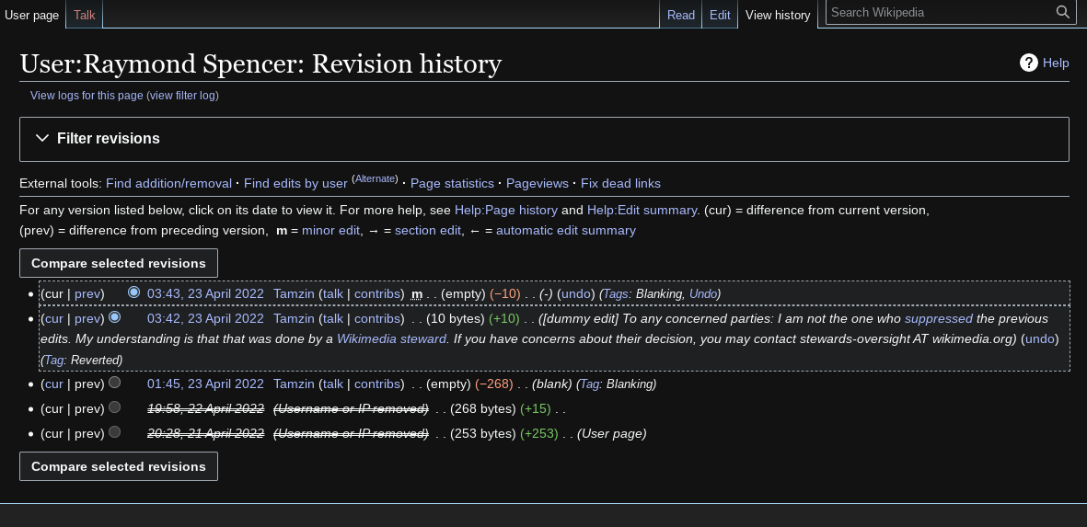Open Help:Page history link
1087x527 pixels.
pyautogui.click(x=506, y=210)
